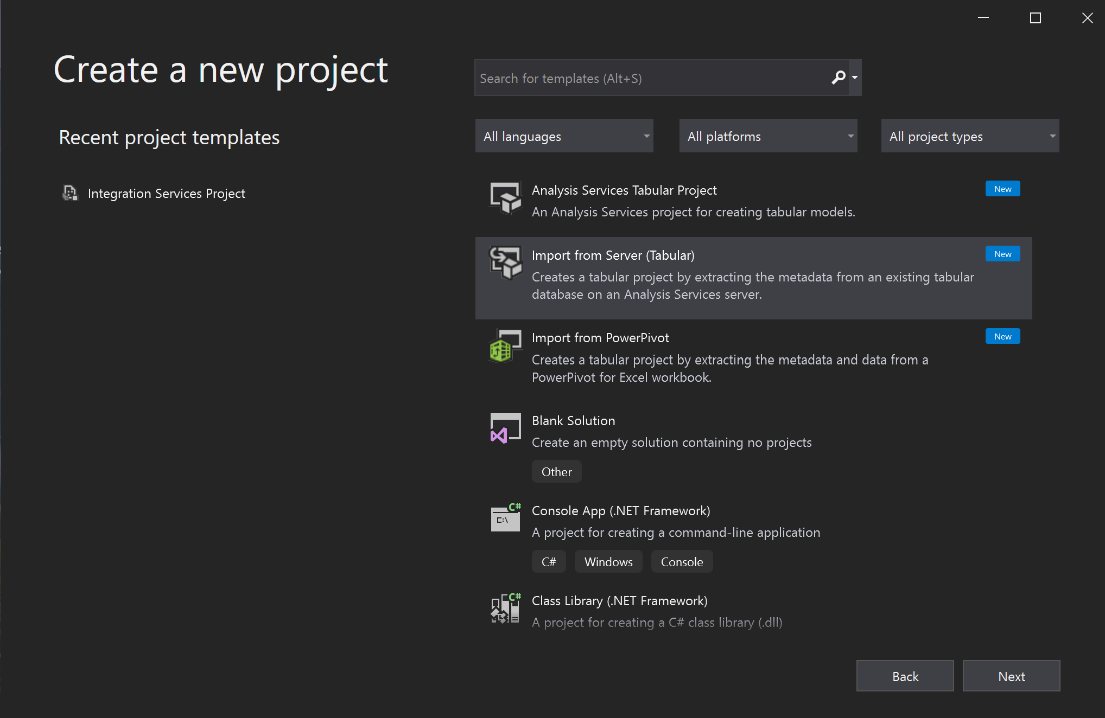
Task: Open the All languages dropdown
Action: (564, 136)
